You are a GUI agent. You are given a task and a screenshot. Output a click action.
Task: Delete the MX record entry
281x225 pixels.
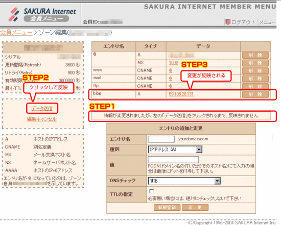[255, 63]
